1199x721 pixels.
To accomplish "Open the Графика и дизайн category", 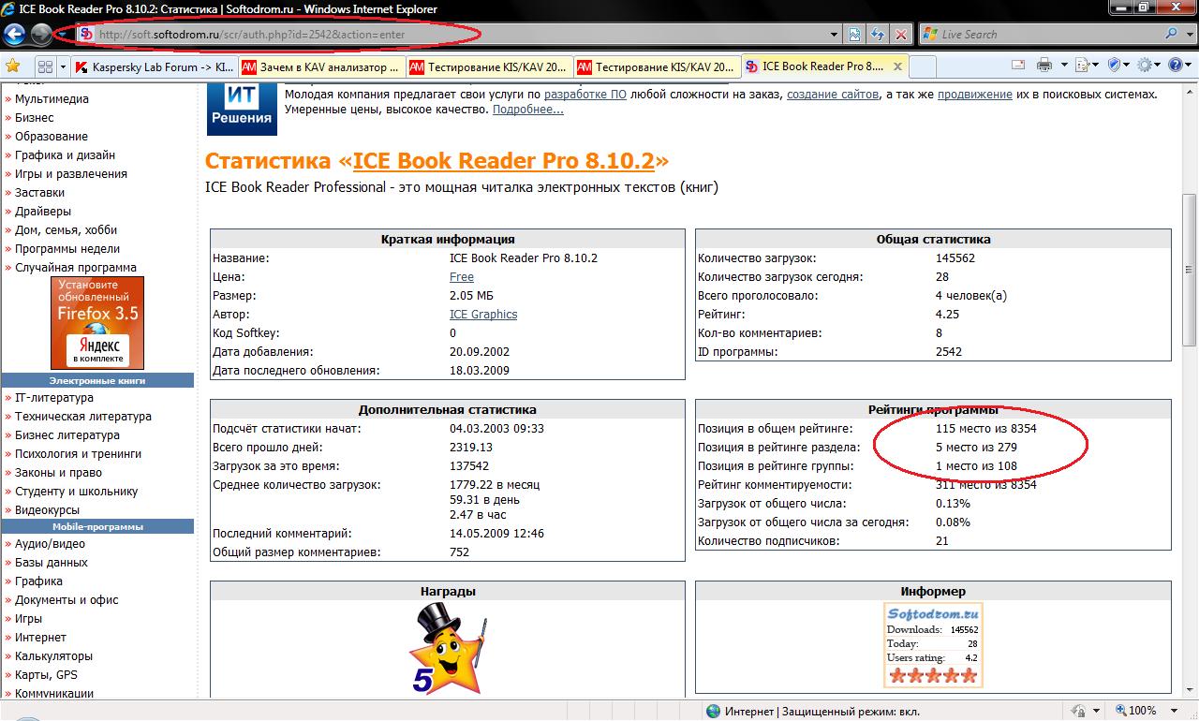I will (x=65, y=155).
